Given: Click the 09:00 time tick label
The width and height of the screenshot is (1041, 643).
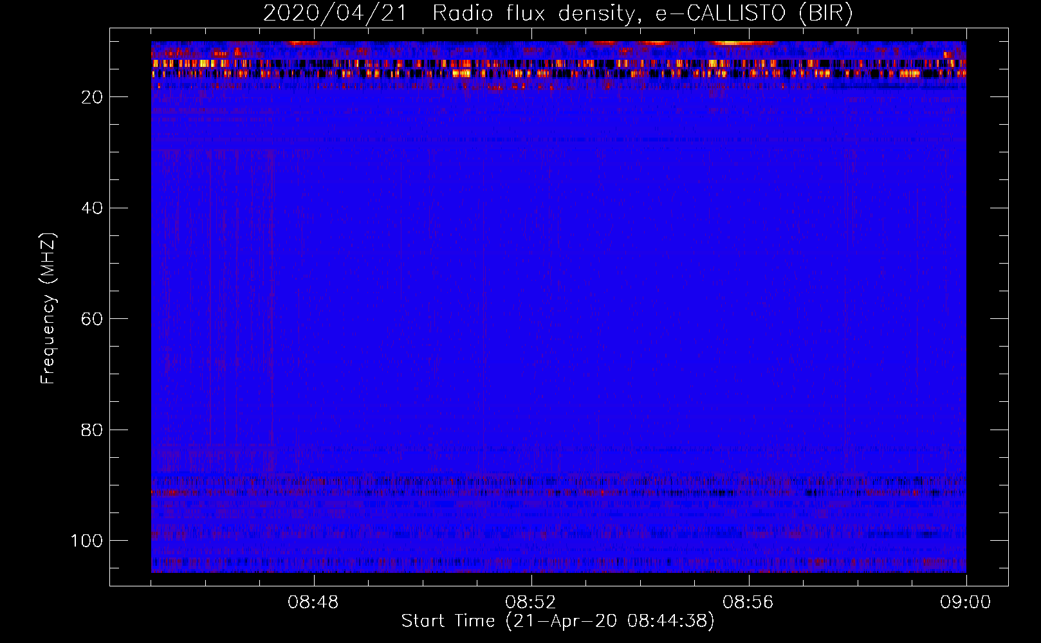Looking at the screenshot, I should (965, 602).
